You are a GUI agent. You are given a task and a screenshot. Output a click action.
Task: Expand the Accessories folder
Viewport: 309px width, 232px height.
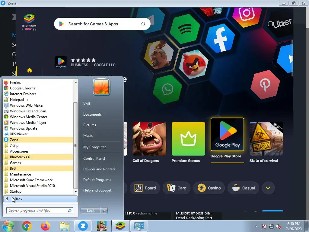click(x=38, y=151)
